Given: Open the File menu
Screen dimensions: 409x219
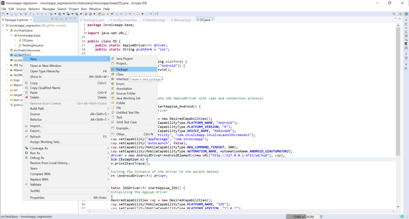Looking at the screenshot, I should pos(4,9).
